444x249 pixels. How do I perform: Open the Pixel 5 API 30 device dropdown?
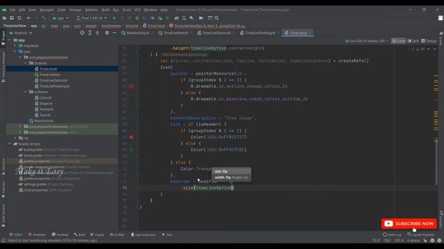click(x=92, y=18)
